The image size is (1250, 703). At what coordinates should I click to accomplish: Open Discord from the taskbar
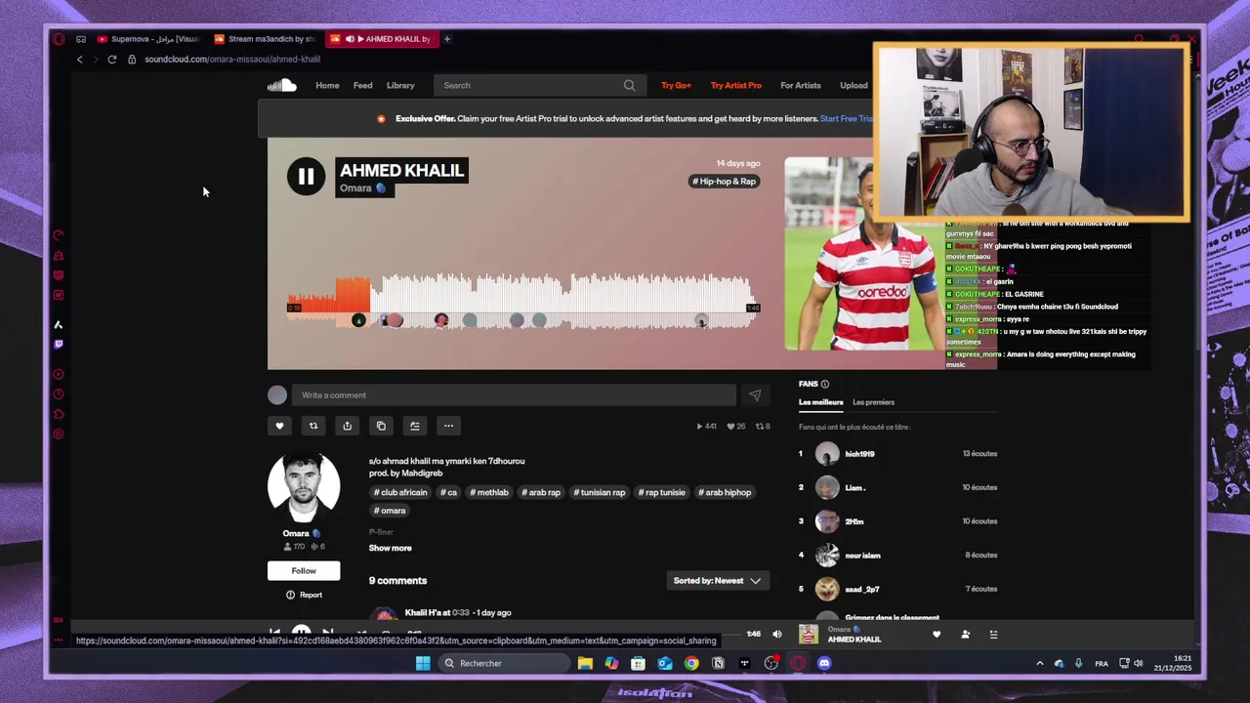click(x=824, y=664)
